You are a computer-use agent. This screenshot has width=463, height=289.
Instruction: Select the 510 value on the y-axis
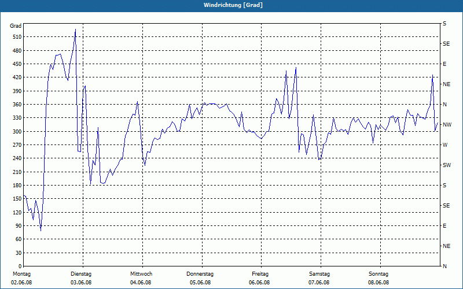(17, 37)
